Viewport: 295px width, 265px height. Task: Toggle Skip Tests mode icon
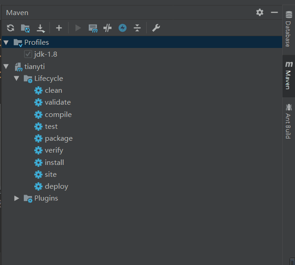click(x=107, y=28)
